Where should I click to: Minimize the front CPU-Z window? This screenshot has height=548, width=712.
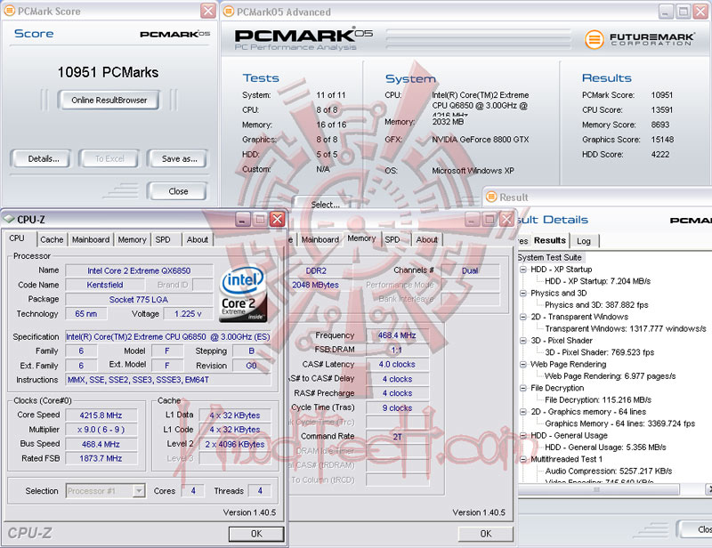point(243,220)
